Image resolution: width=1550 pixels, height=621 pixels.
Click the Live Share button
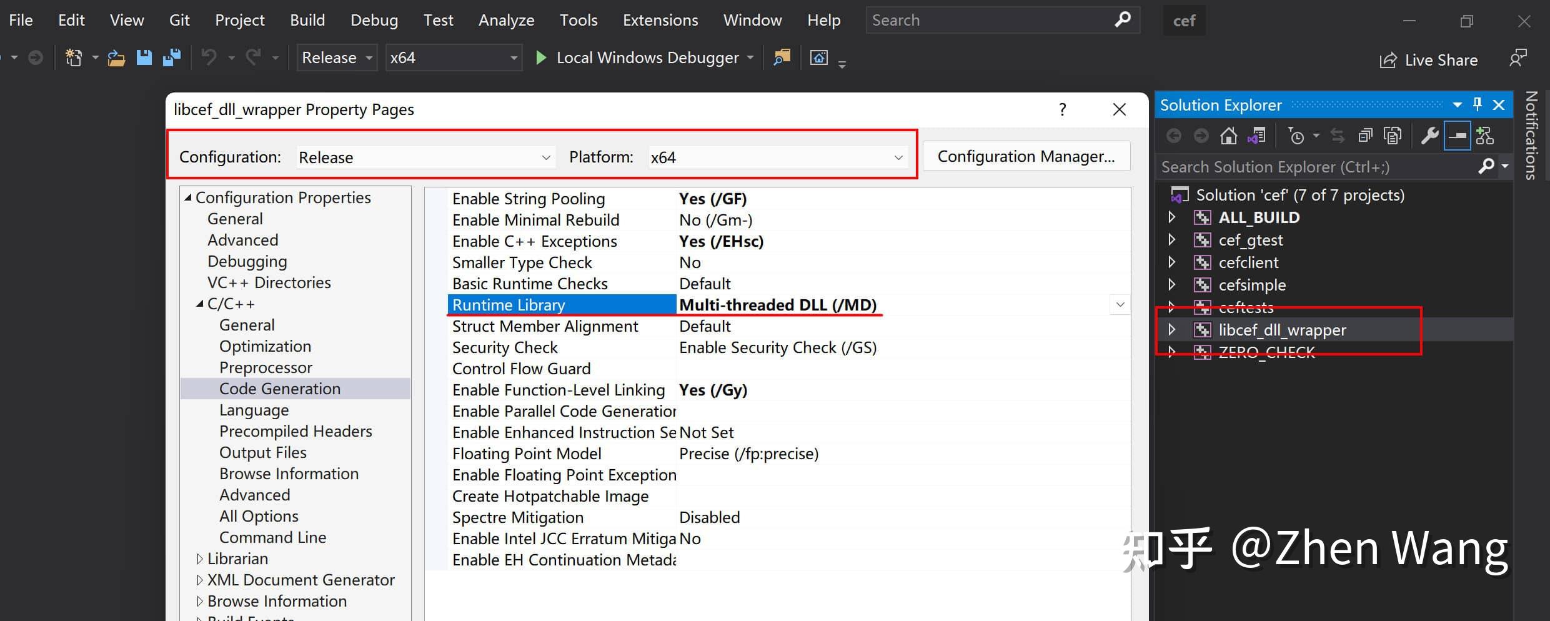tap(1429, 60)
